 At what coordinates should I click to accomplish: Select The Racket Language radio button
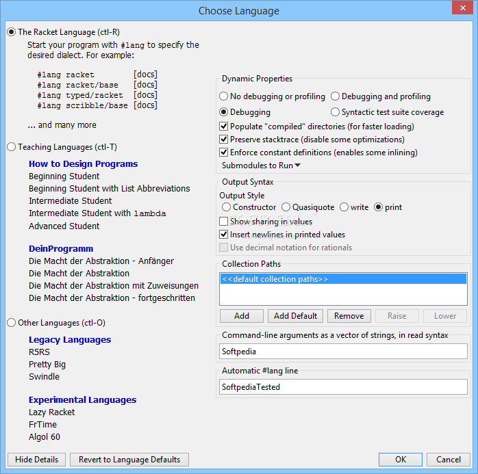click(x=11, y=32)
